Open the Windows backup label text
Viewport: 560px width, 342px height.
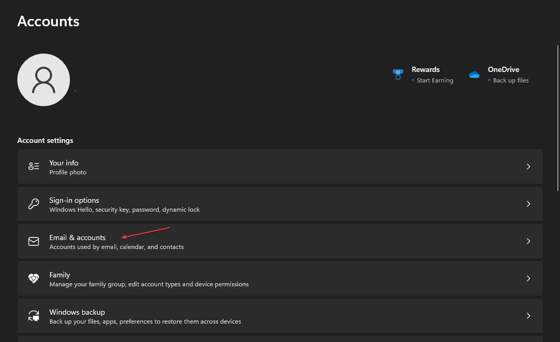pos(77,312)
